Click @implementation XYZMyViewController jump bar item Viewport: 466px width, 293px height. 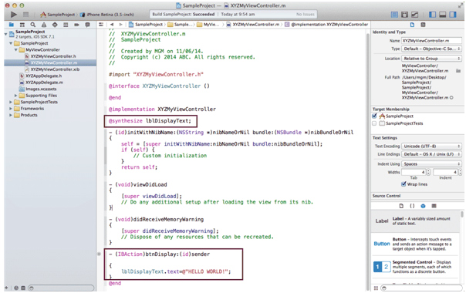[326, 25]
